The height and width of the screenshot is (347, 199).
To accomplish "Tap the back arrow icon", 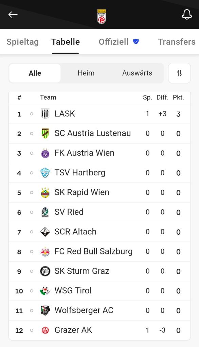I will tap(13, 15).
